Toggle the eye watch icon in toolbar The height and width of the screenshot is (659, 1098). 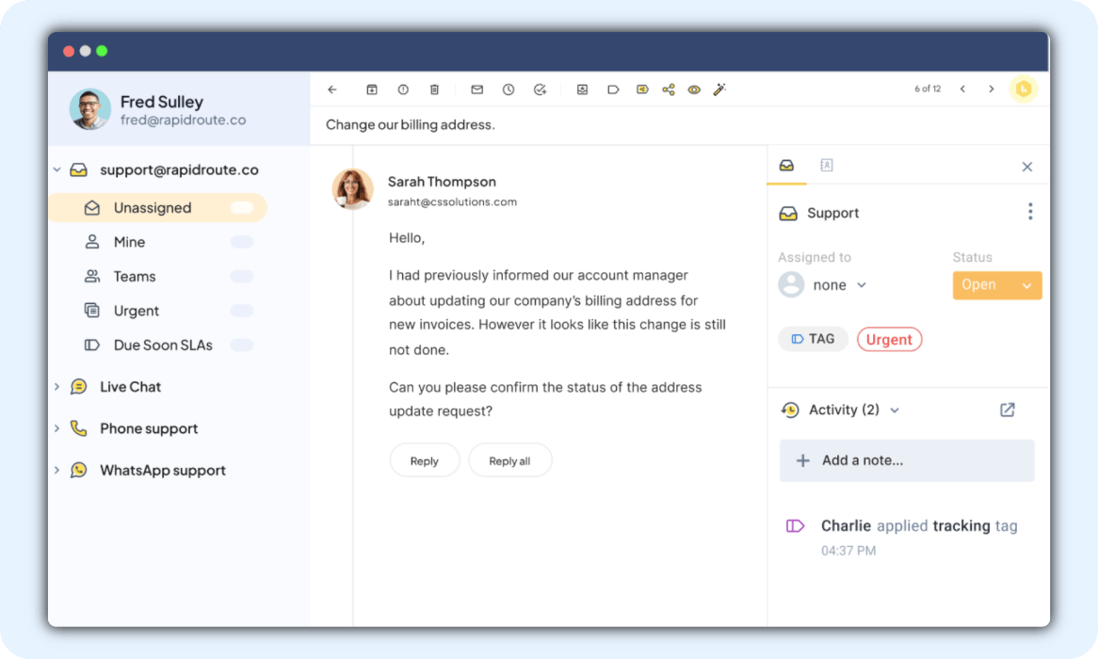694,89
